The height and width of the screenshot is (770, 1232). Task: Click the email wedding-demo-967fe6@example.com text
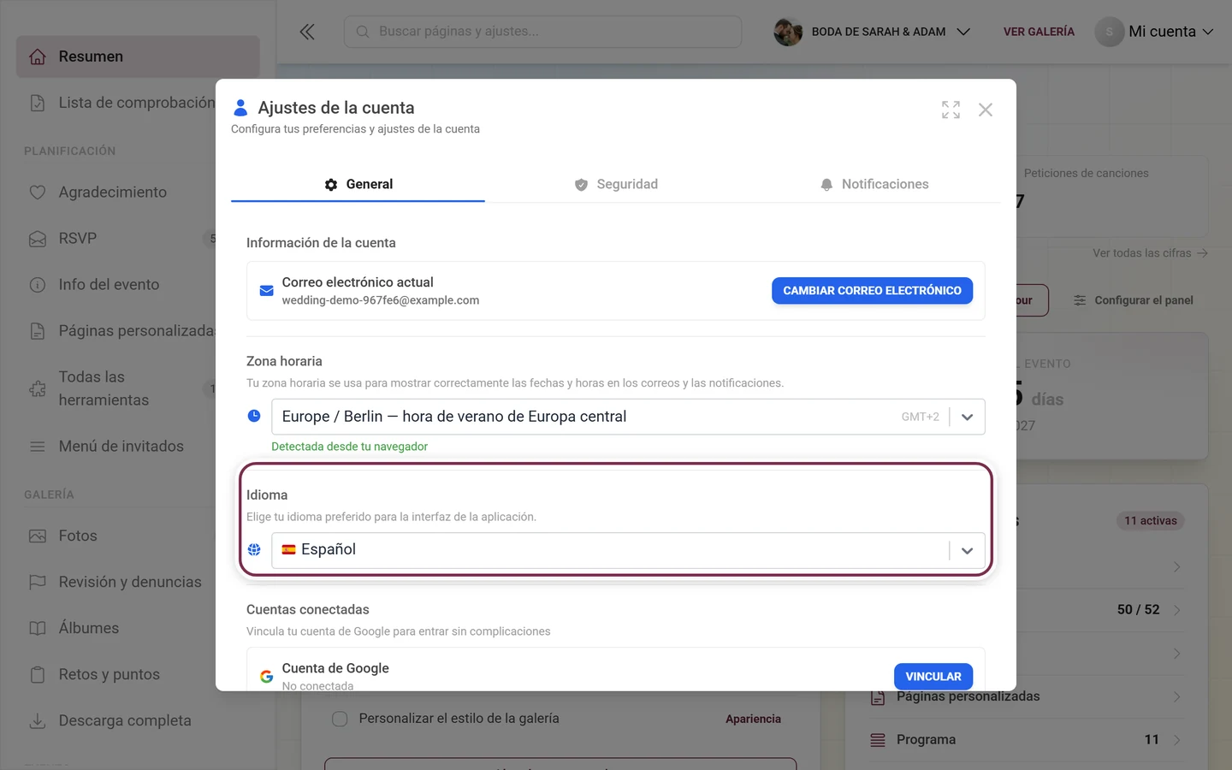381,300
